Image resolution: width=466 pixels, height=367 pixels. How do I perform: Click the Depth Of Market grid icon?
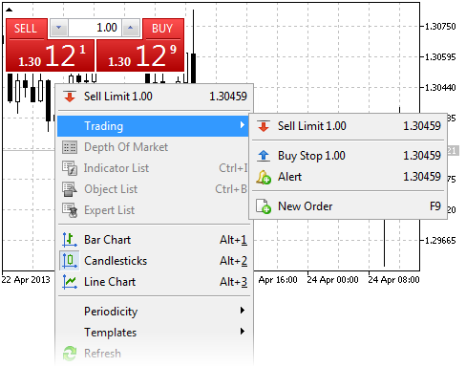tap(70, 147)
